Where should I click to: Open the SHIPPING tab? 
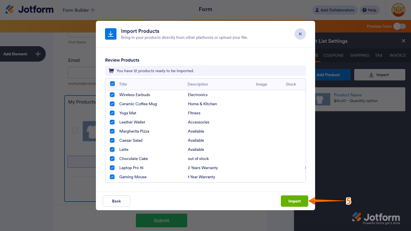click(x=359, y=55)
